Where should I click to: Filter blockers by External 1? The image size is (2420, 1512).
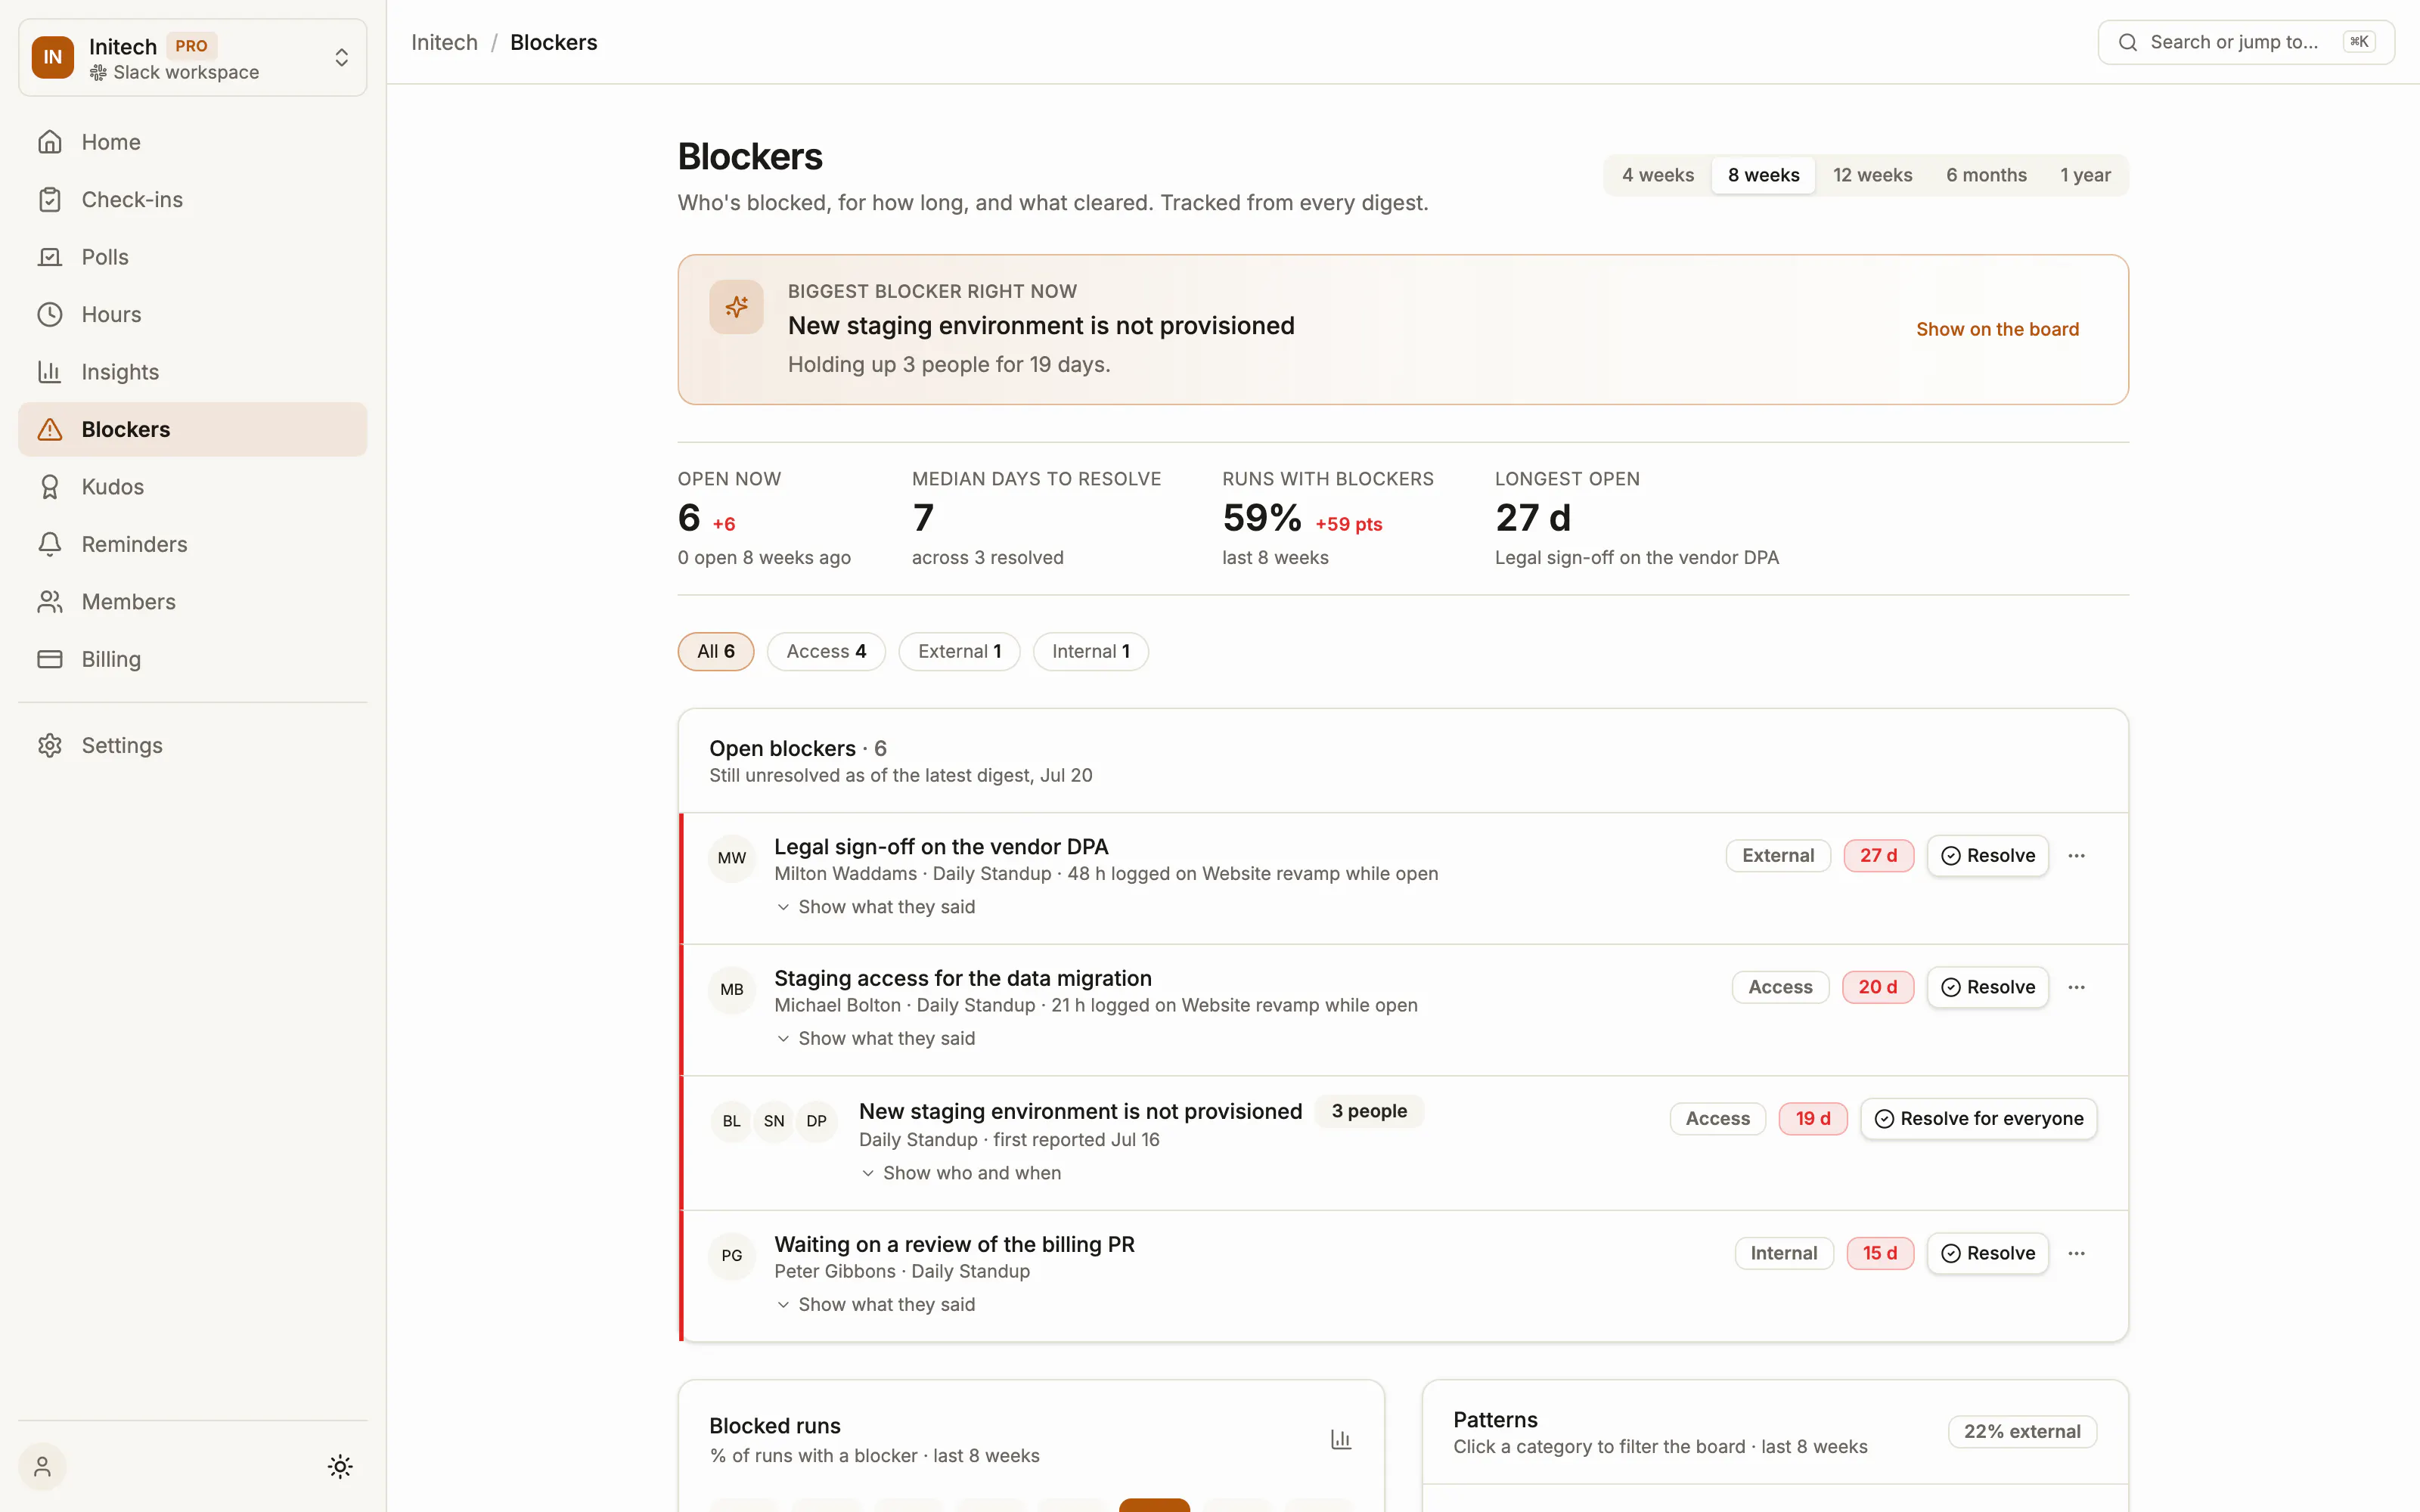[x=959, y=652]
